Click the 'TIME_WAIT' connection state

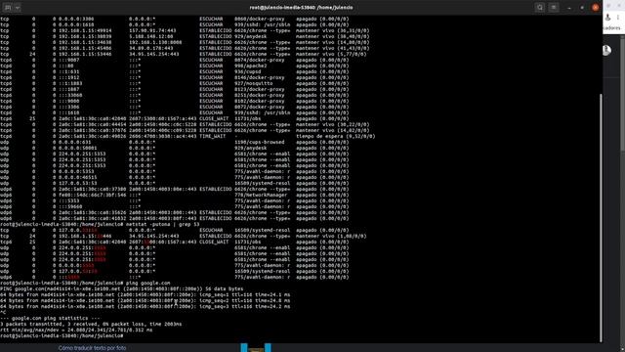click(213, 136)
